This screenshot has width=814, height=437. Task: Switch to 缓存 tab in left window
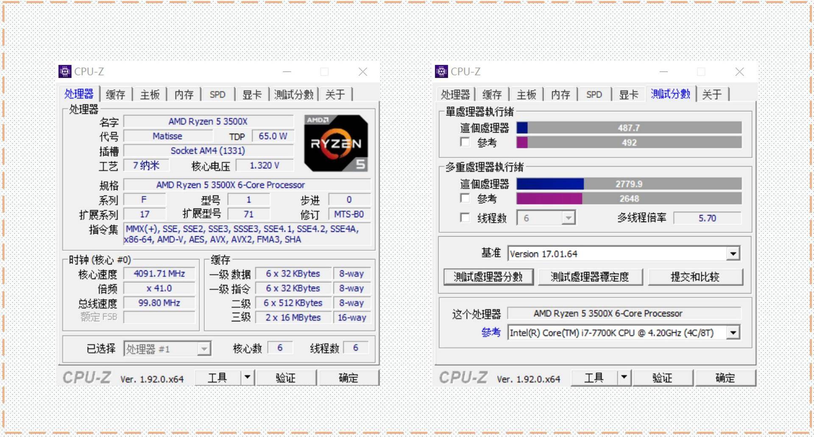(x=116, y=95)
